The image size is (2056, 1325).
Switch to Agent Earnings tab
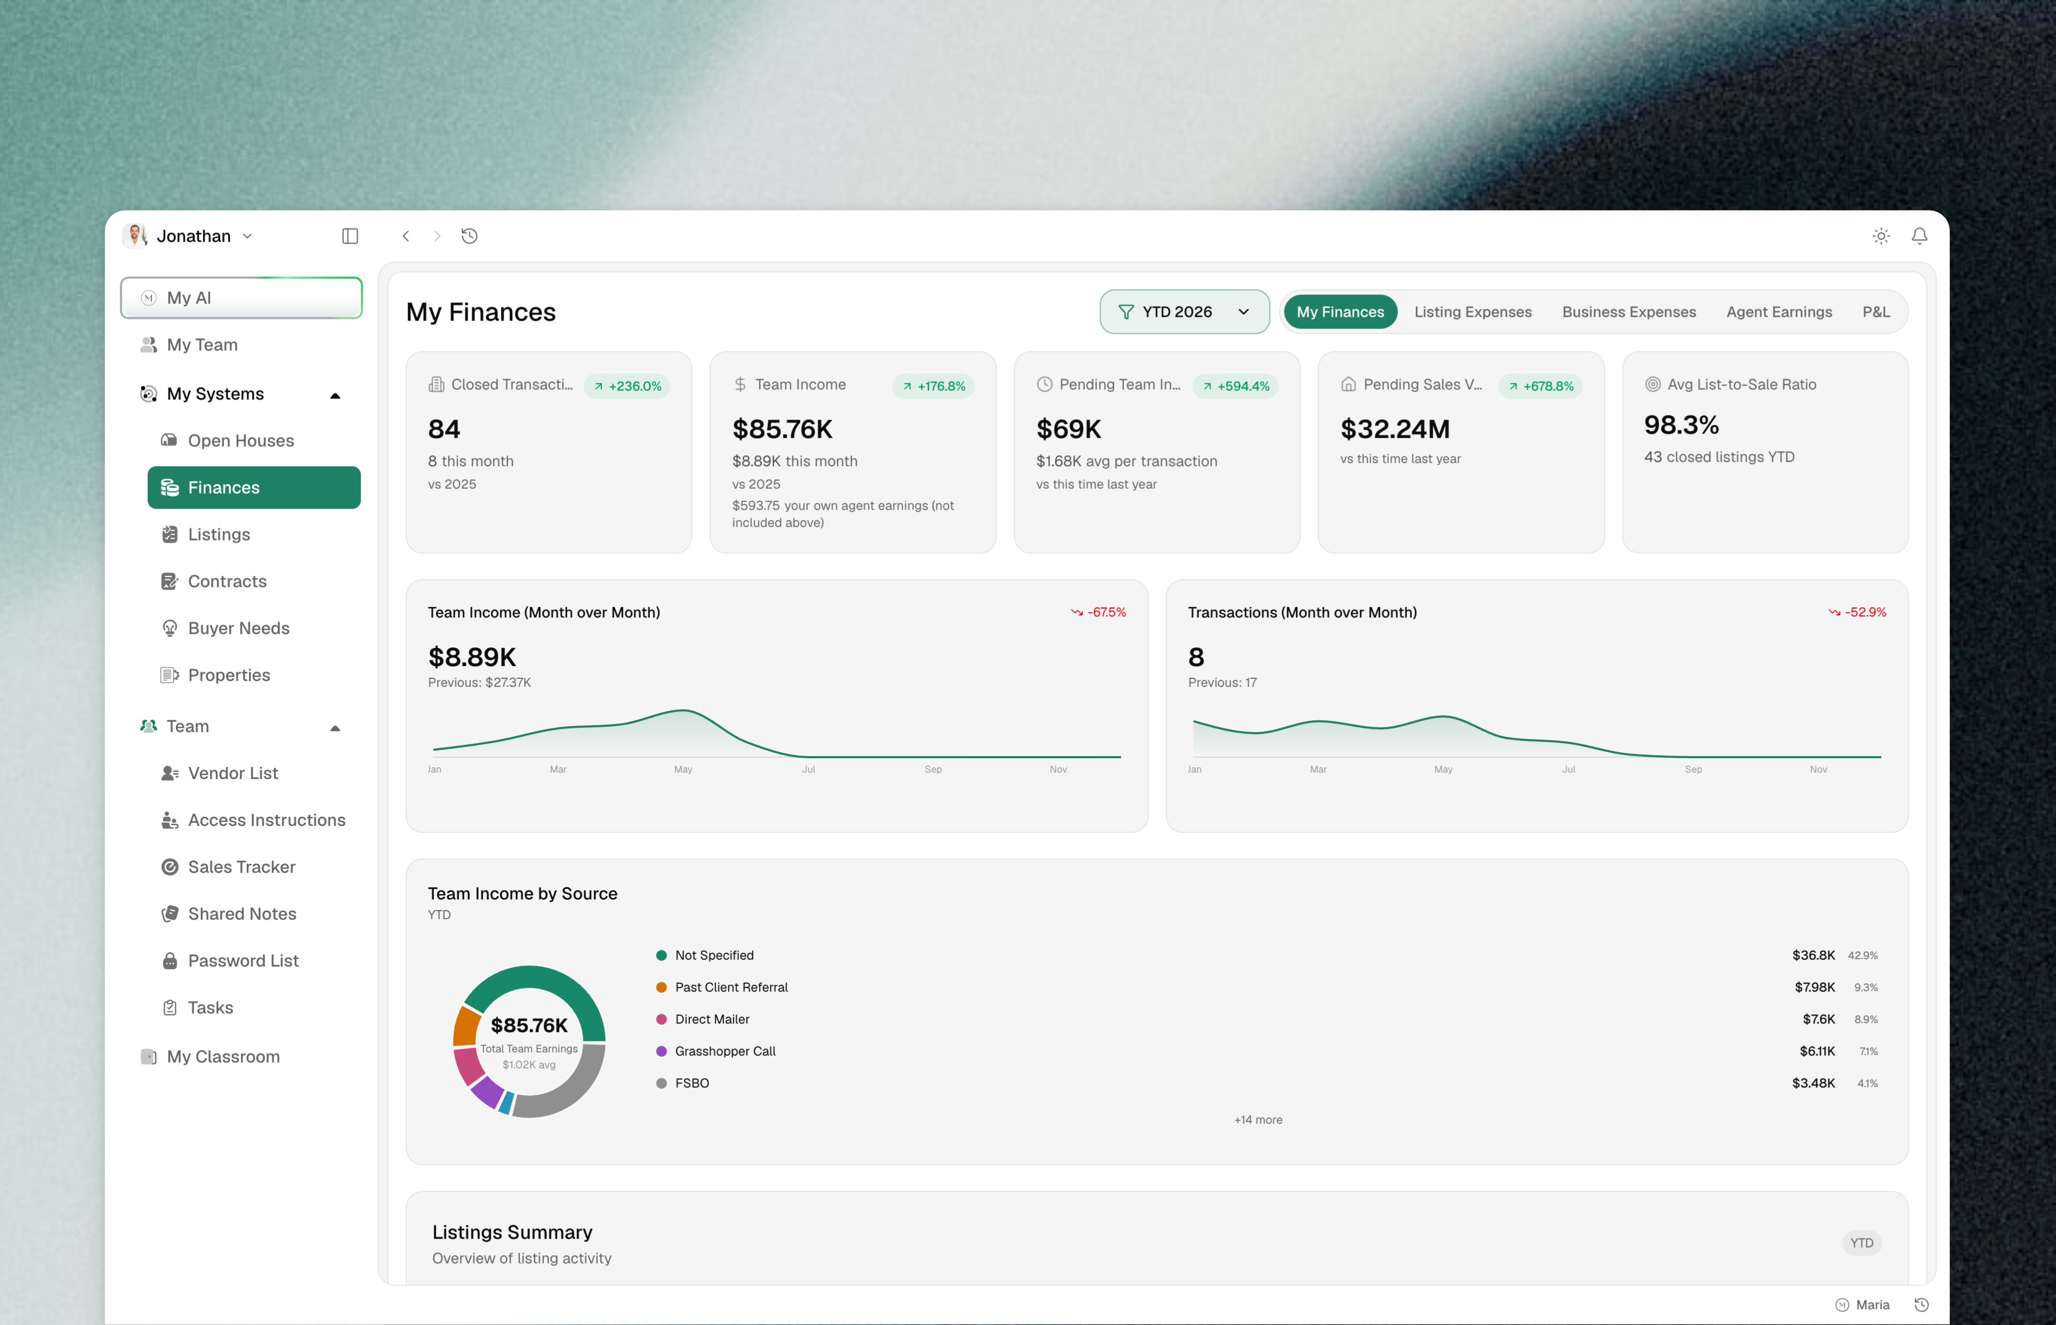coord(1779,311)
